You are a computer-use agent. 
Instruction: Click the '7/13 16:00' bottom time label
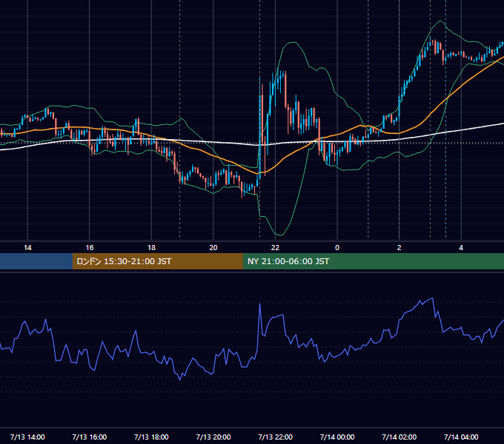90,437
